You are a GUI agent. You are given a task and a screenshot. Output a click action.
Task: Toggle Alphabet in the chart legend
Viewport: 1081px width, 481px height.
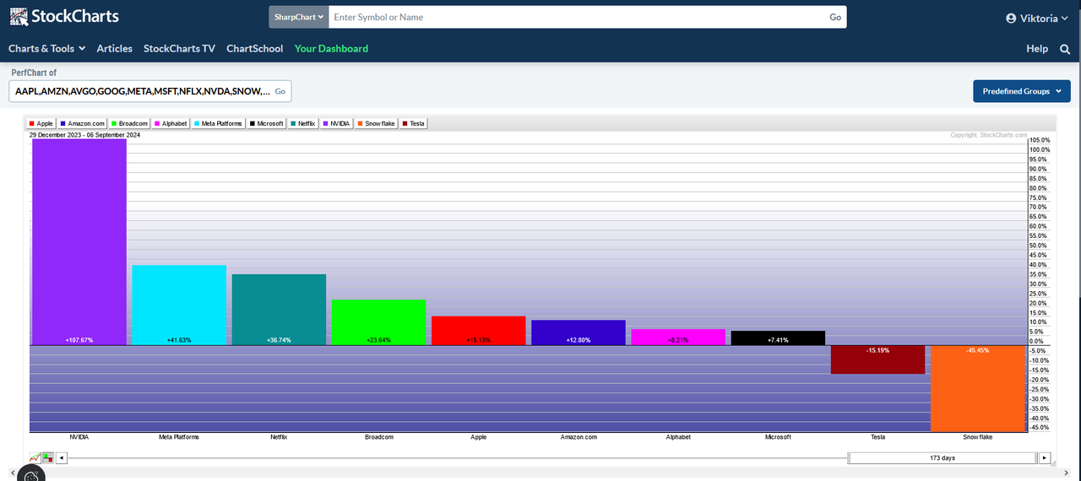pos(171,123)
